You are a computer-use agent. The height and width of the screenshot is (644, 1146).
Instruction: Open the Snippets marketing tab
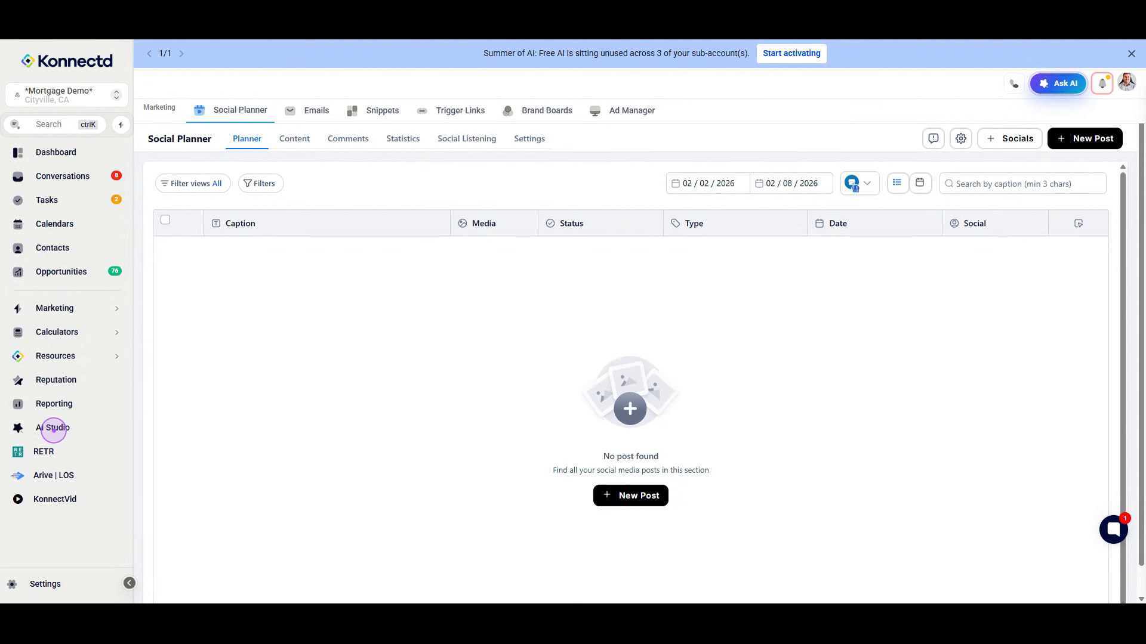point(373,110)
